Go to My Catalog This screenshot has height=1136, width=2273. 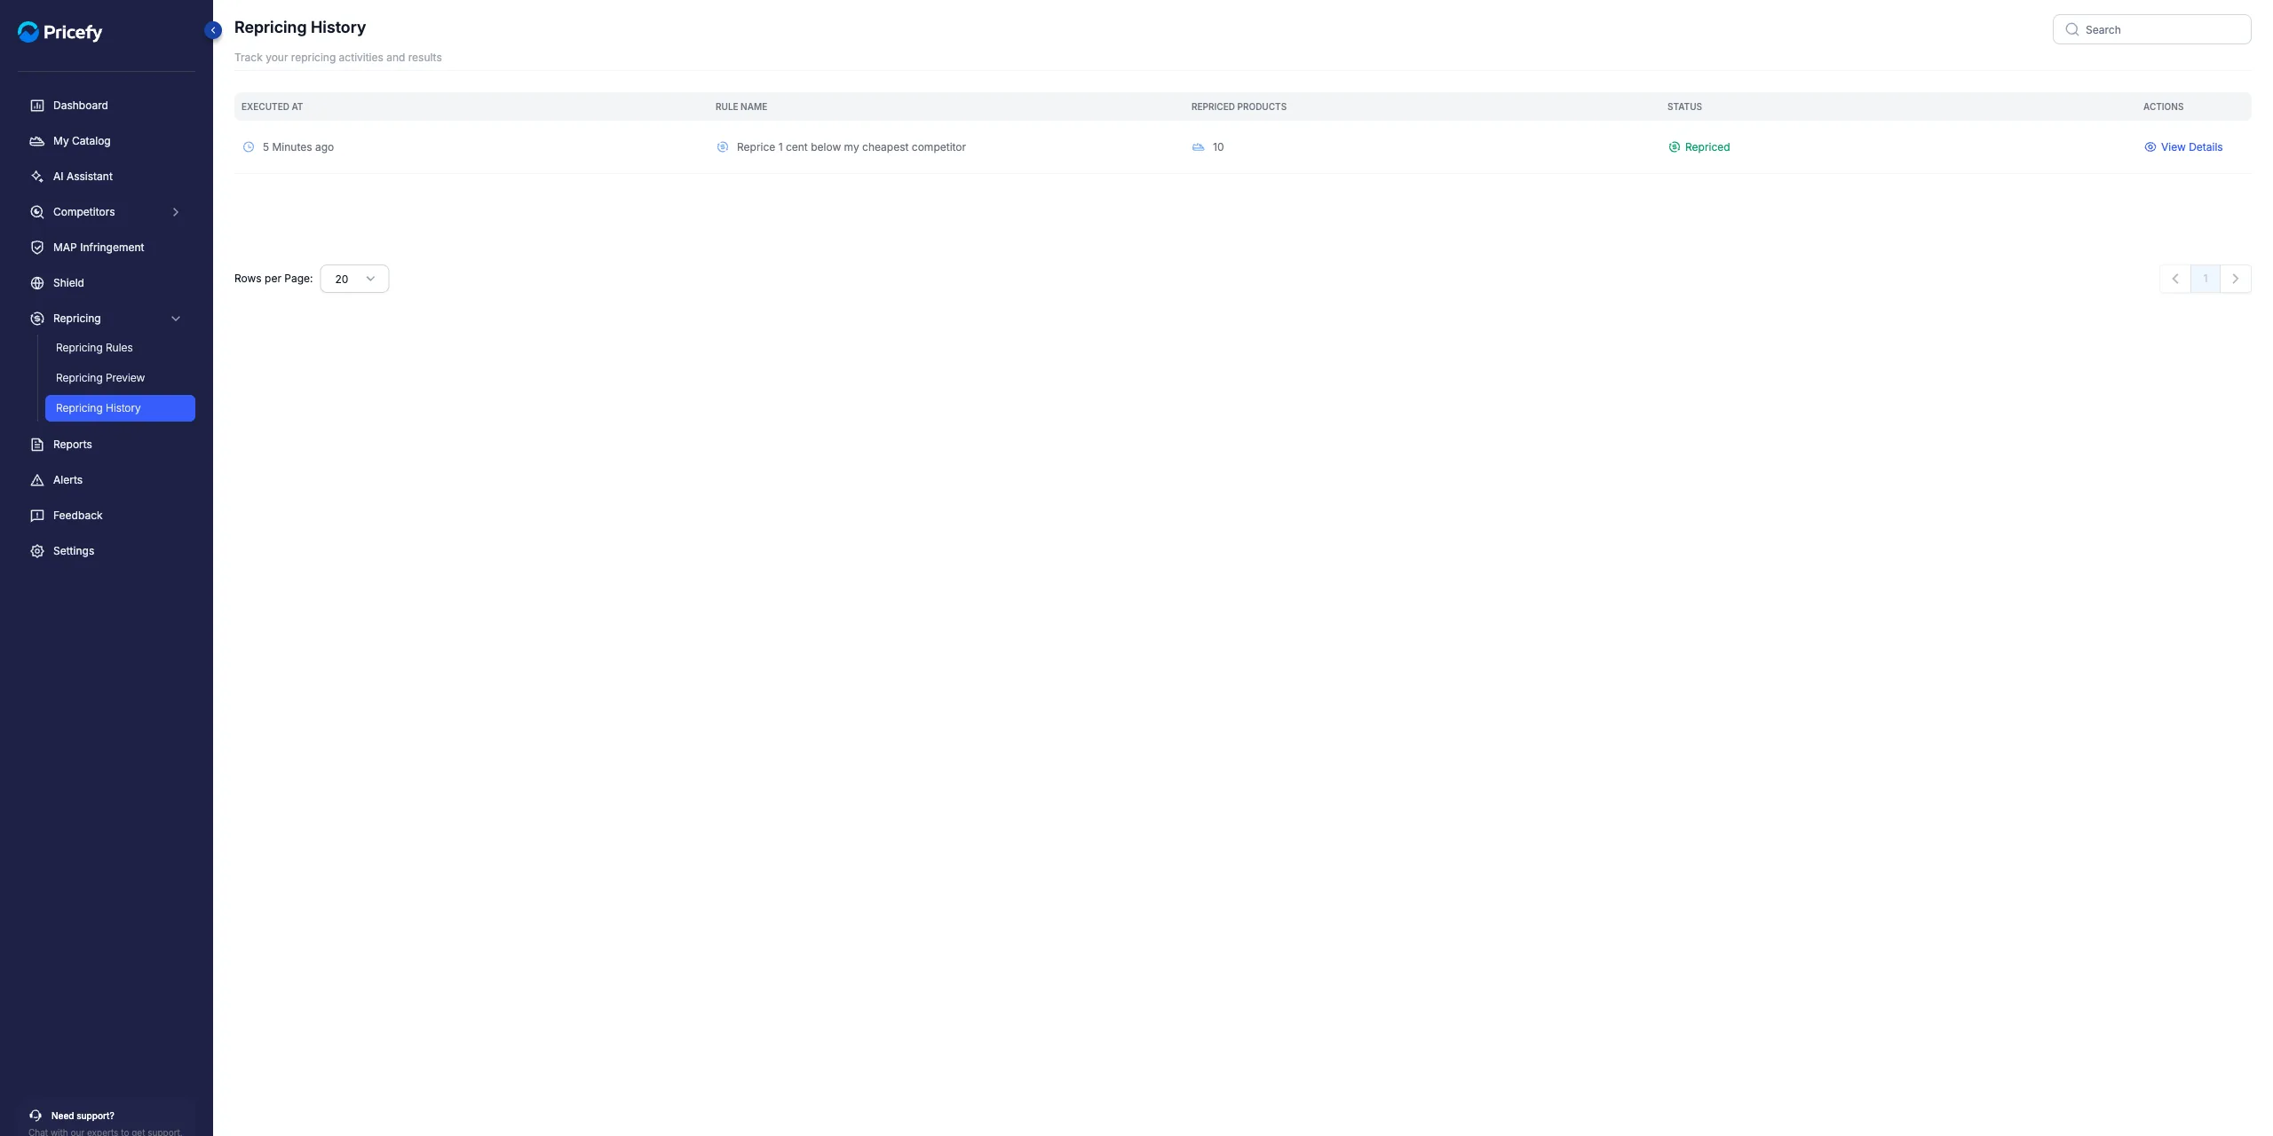[x=107, y=141]
